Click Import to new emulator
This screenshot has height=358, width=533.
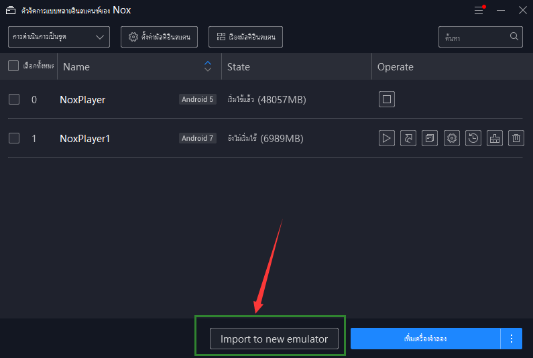tap(274, 339)
